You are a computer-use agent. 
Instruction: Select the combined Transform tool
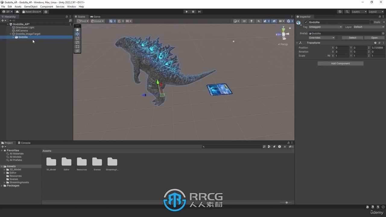tap(78, 51)
